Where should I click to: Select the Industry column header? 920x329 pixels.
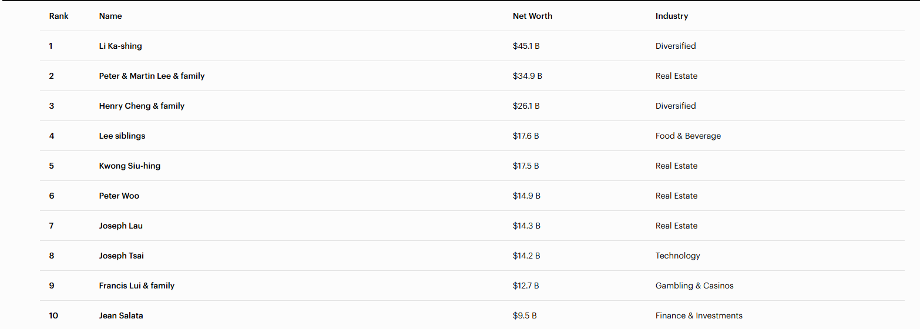click(x=671, y=16)
